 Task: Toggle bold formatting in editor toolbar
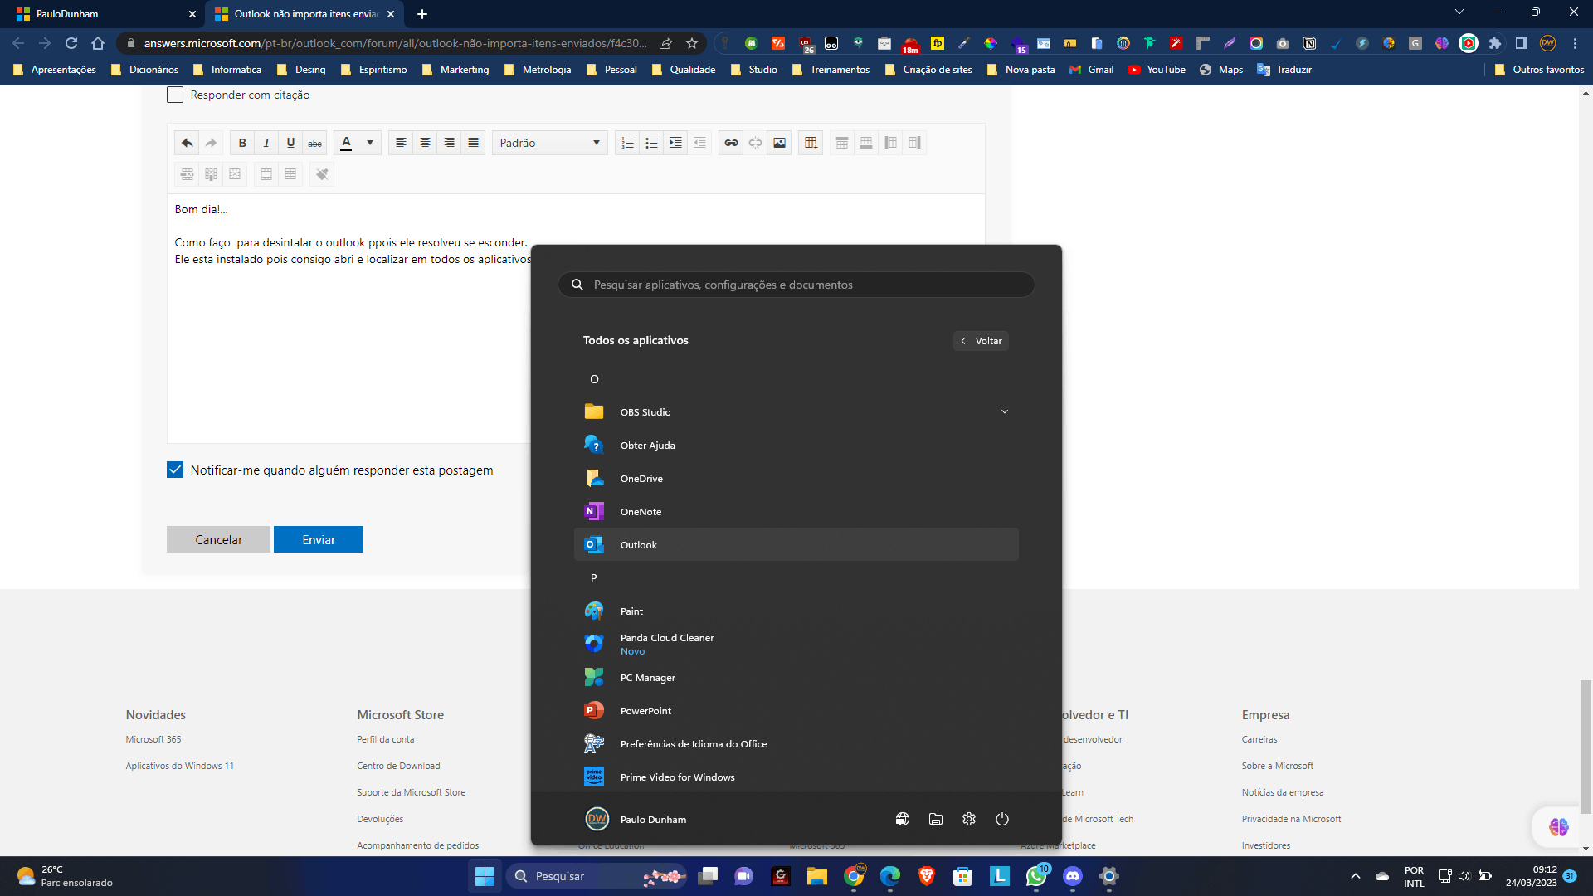point(242,143)
